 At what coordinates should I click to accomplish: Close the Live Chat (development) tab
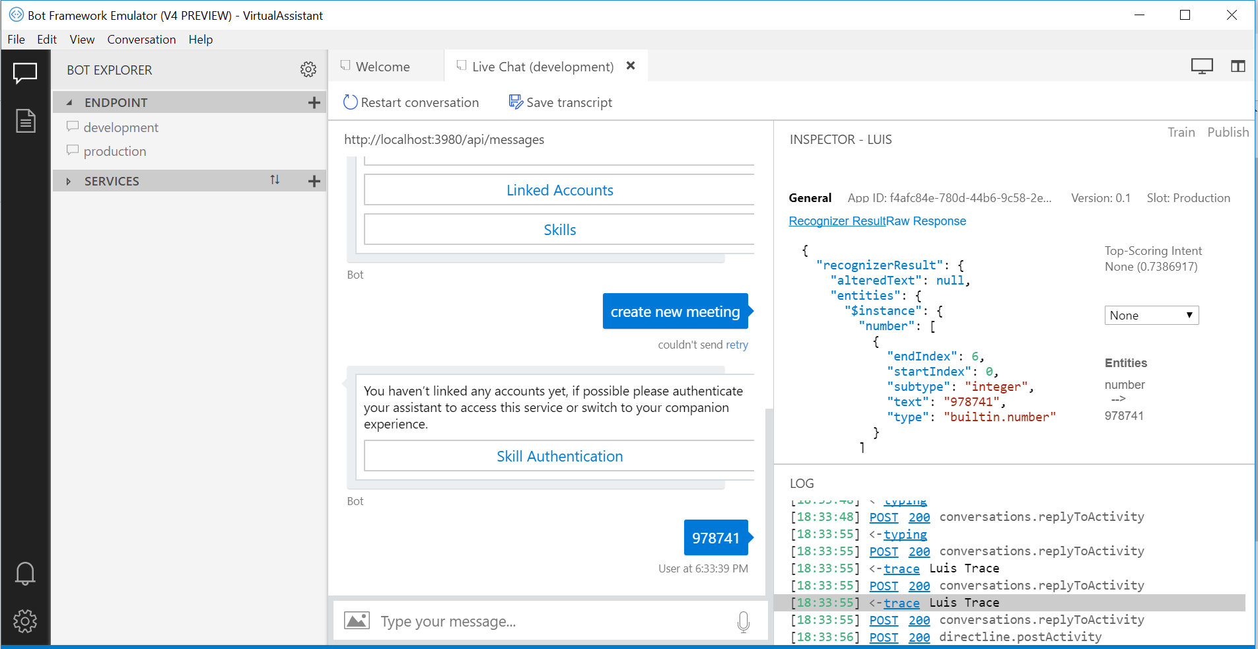click(x=631, y=65)
